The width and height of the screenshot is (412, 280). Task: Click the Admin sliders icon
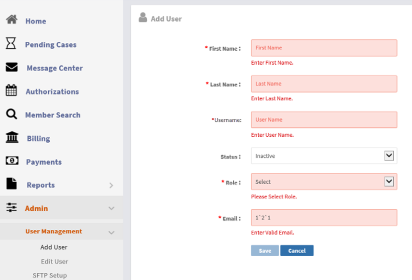tap(11, 208)
